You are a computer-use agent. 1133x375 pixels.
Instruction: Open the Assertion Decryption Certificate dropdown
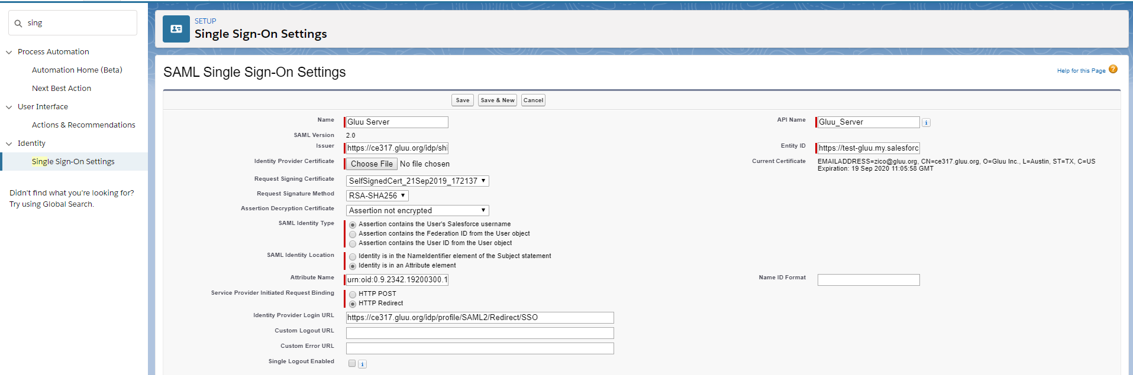(417, 211)
